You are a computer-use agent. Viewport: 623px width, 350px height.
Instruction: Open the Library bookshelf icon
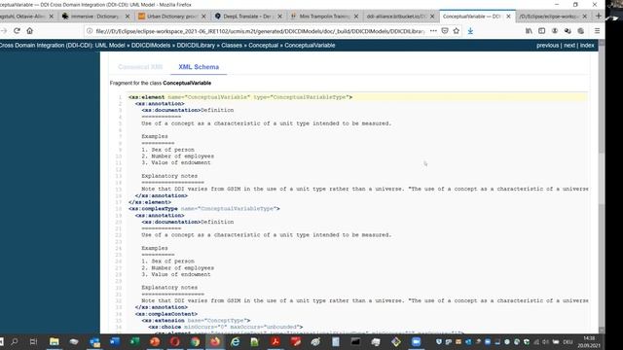point(529,31)
